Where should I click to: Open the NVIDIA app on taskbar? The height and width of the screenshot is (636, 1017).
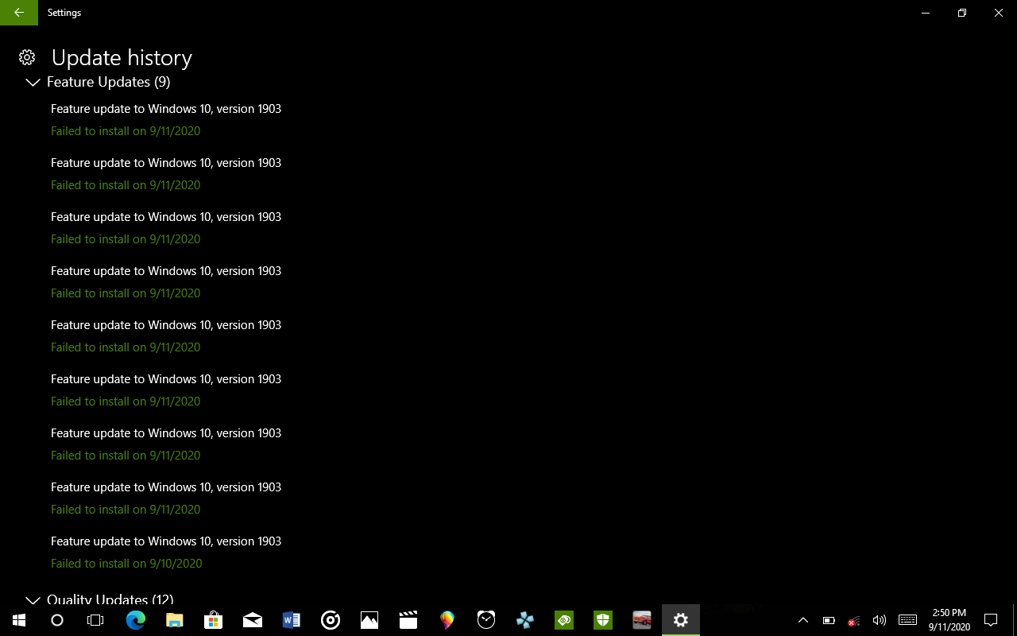click(564, 620)
